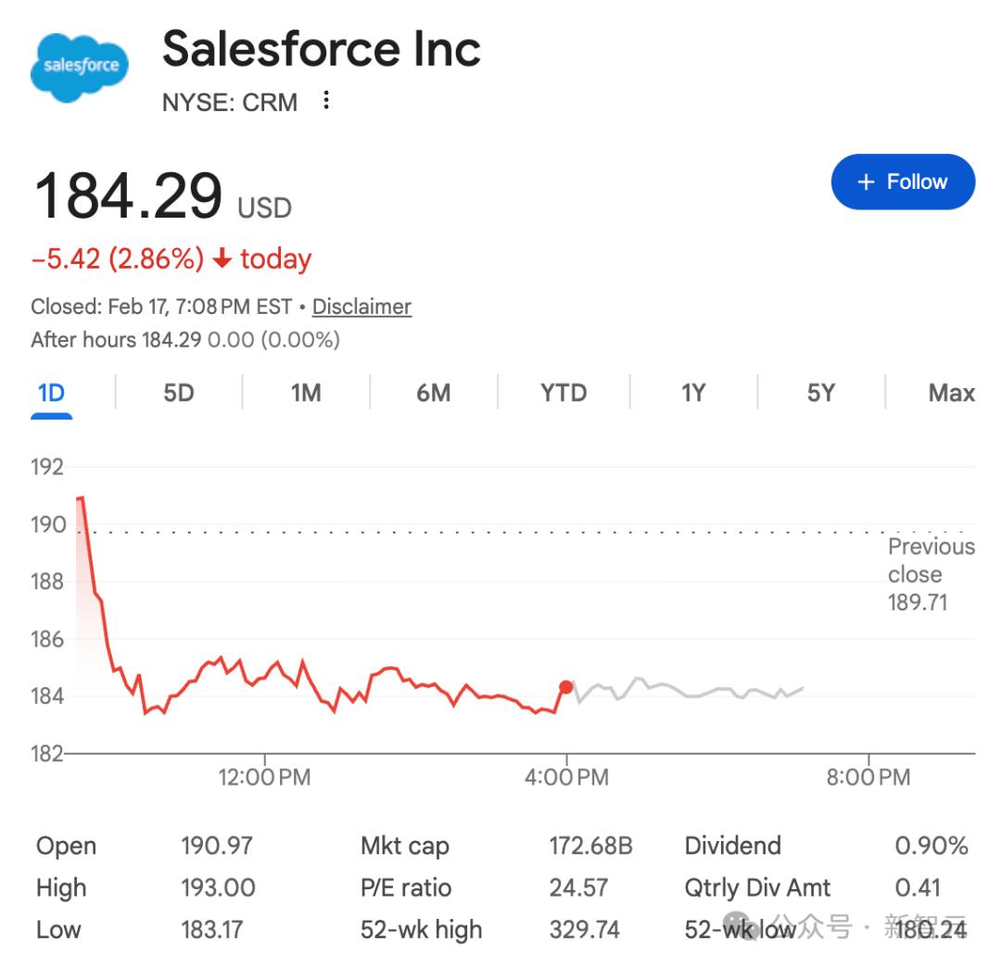Viewport: 1001px width, 967px height.
Task: View the 5Y chart range
Action: tap(821, 393)
